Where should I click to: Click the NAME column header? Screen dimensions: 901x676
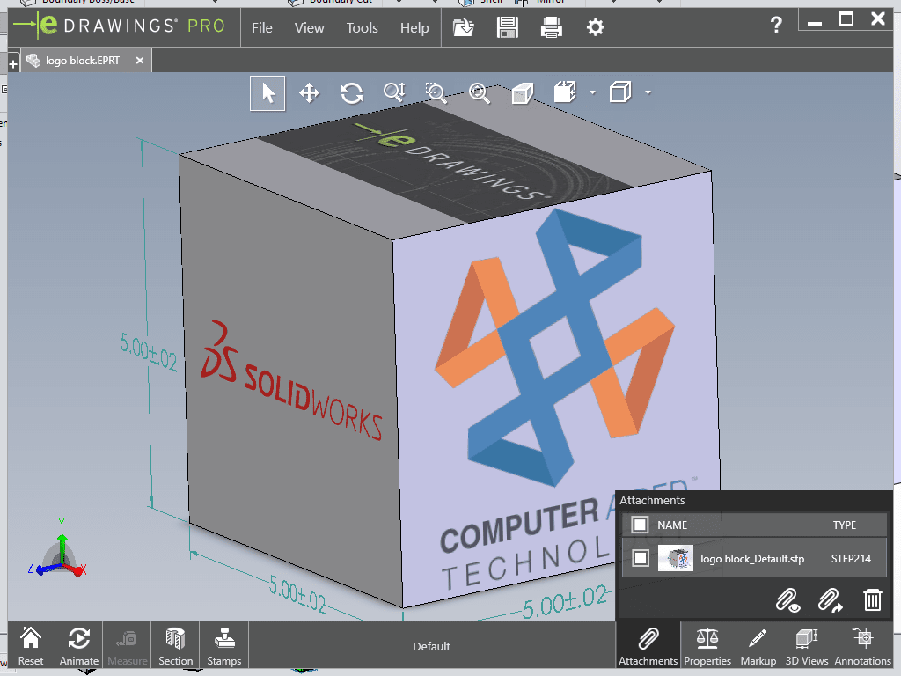click(x=672, y=525)
